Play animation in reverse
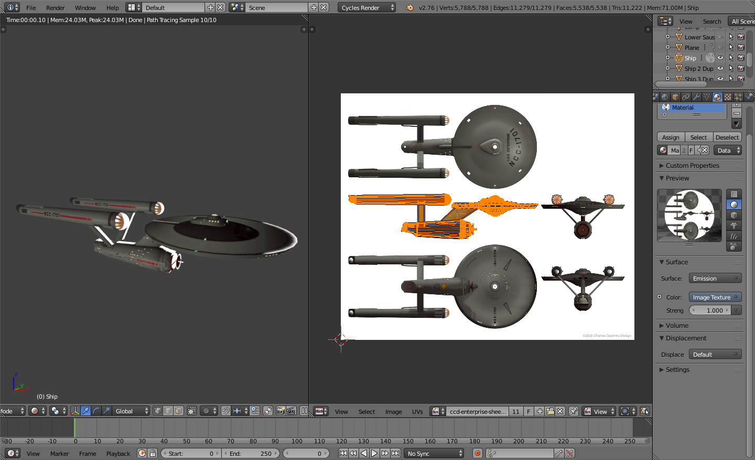 point(364,453)
